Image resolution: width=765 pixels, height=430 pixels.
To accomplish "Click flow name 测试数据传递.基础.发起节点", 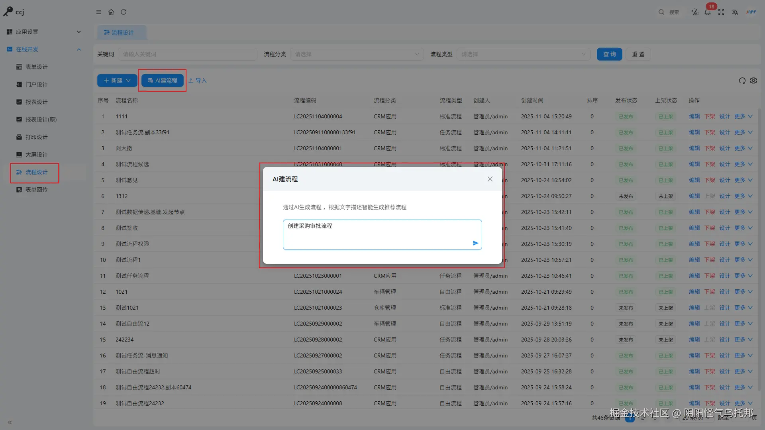I will 150,212.
